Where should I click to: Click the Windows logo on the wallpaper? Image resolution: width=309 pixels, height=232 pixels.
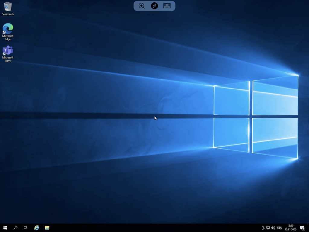coord(255,116)
